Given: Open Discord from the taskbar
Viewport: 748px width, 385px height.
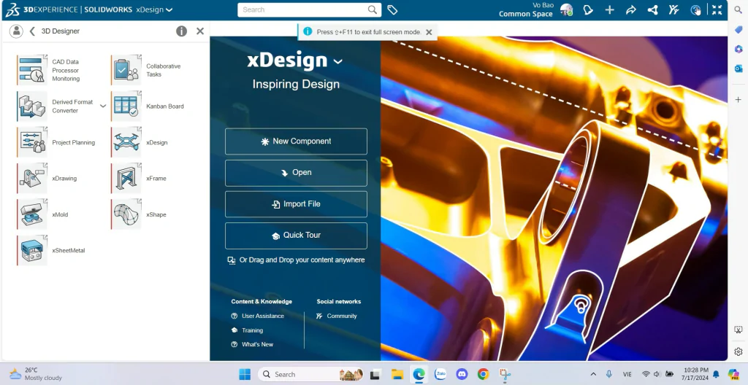Looking at the screenshot, I should [462, 375].
